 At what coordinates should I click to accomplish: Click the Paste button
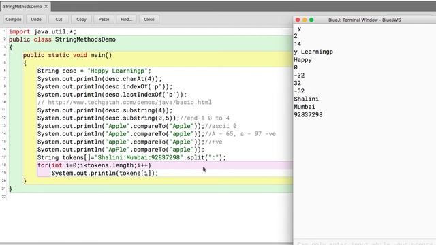(104, 20)
